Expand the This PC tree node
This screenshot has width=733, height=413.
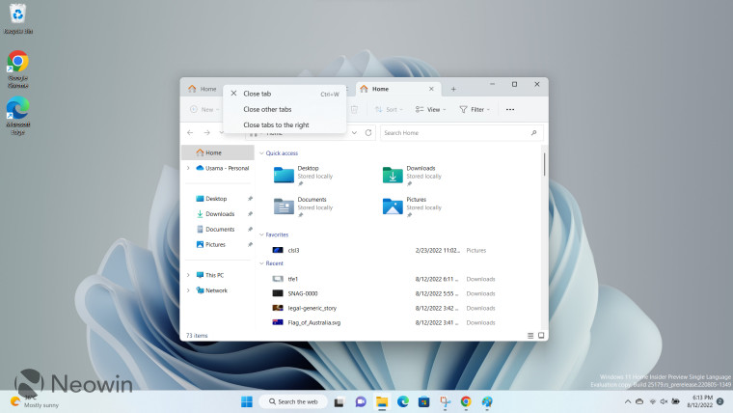[x=188, y=275]
